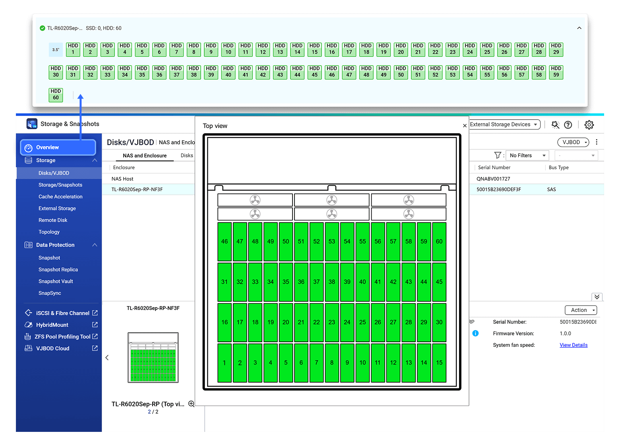
Task: Click the blue info icon near Firmware Version
Action: [475, 333]
